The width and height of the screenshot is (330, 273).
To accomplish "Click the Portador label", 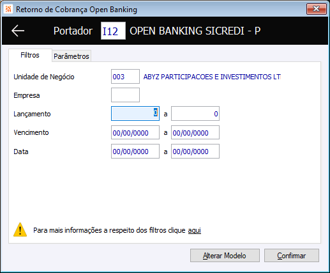I will click(73, 31).
